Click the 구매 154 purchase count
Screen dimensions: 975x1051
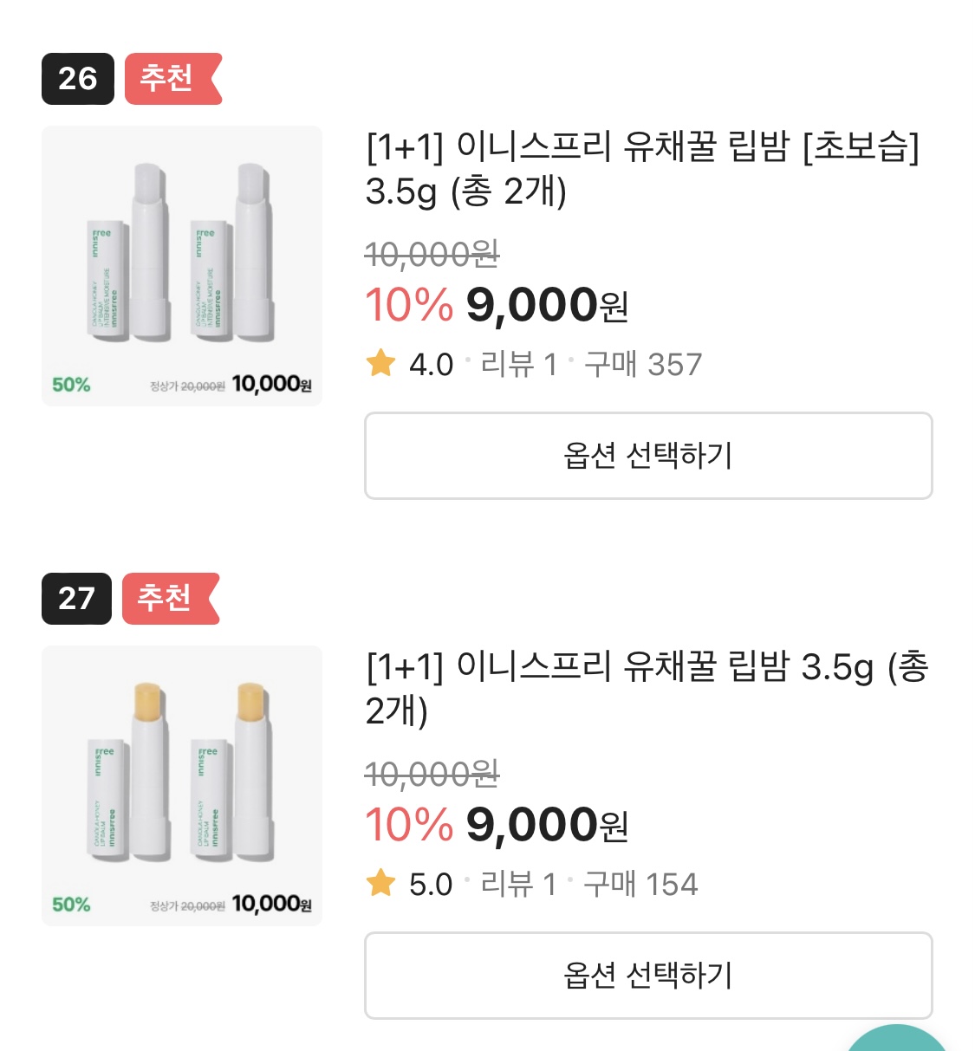pos(640,885)
